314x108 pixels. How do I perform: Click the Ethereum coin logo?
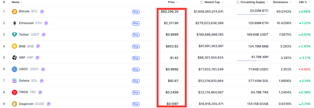click(x=14, y=23)
